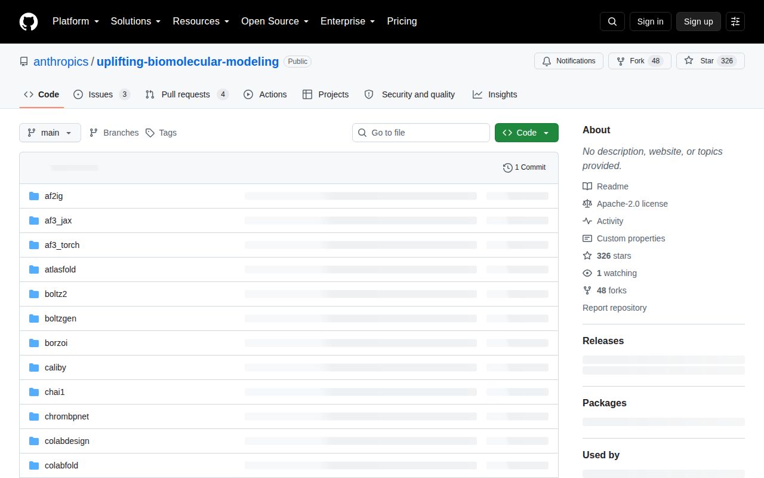
Task: Open the Tags link
Action: [161, 133]
